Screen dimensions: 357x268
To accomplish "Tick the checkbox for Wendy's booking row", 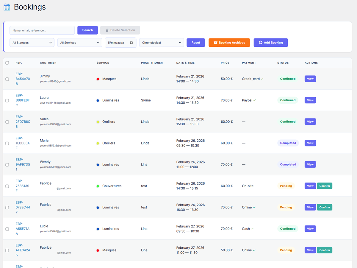I will pos(7,165).
